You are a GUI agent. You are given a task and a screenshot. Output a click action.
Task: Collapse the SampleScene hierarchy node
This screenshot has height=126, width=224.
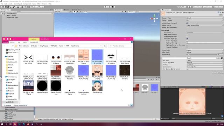tap(3, 14)
